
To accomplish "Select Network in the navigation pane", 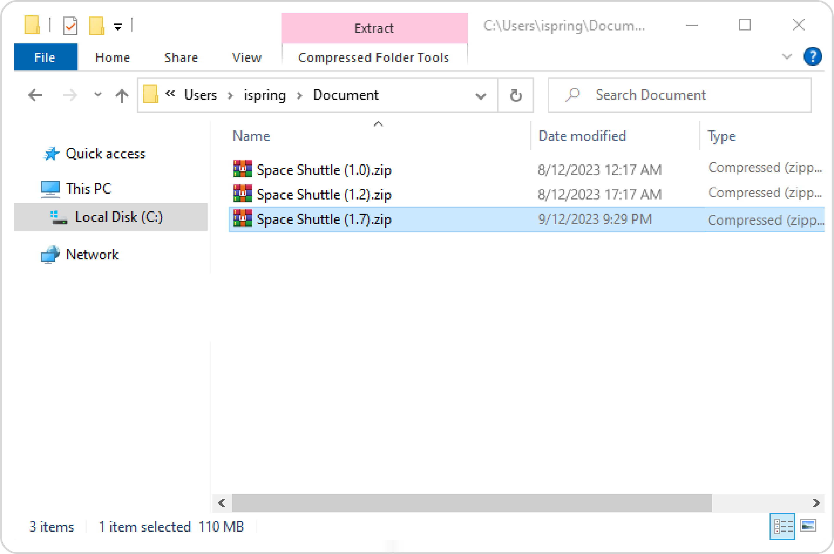I will [x=92, y=254].
